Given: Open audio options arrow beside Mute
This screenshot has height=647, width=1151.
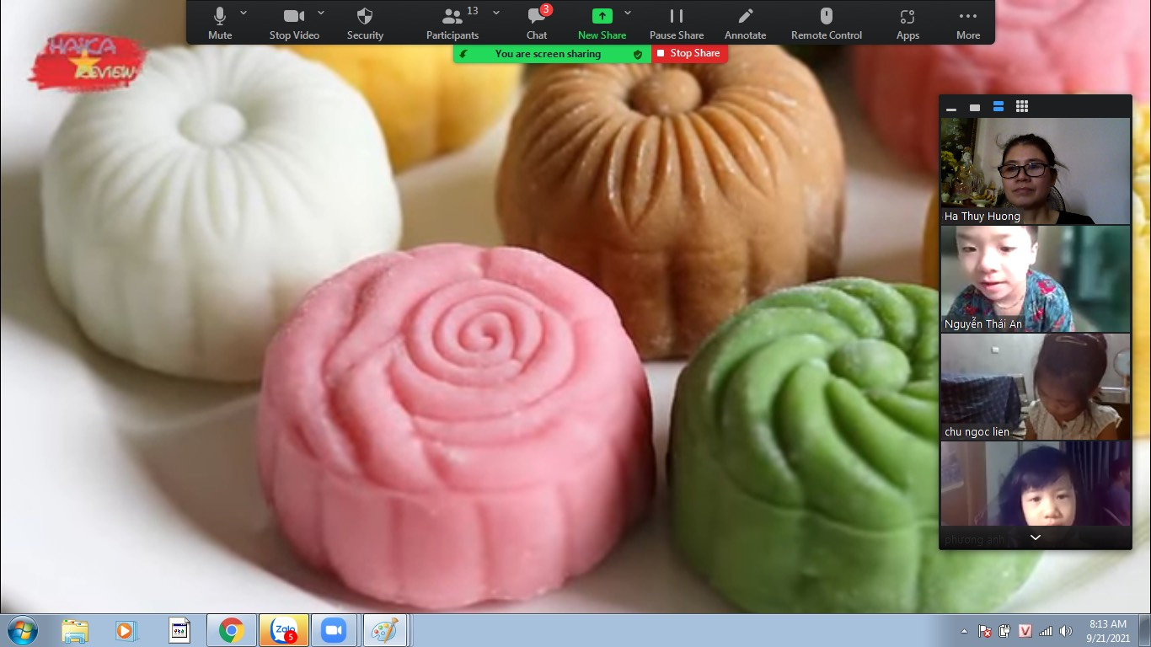Looking at the screenshot, I should 244,13.
